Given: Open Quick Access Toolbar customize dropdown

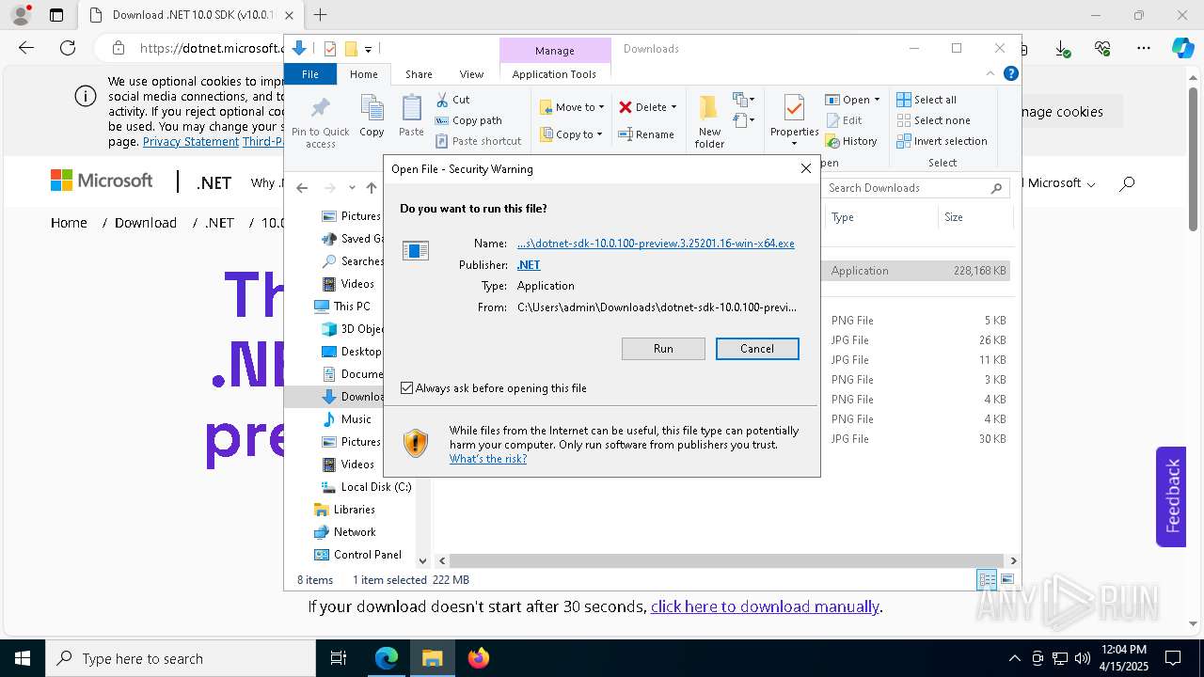Looking at the screenshot, I should point(368,49).
